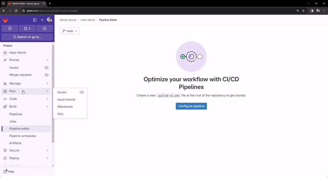328x184 pixels.
Task: Expand the Manage section
Action: pyautogui.click(x=26, y=84)
